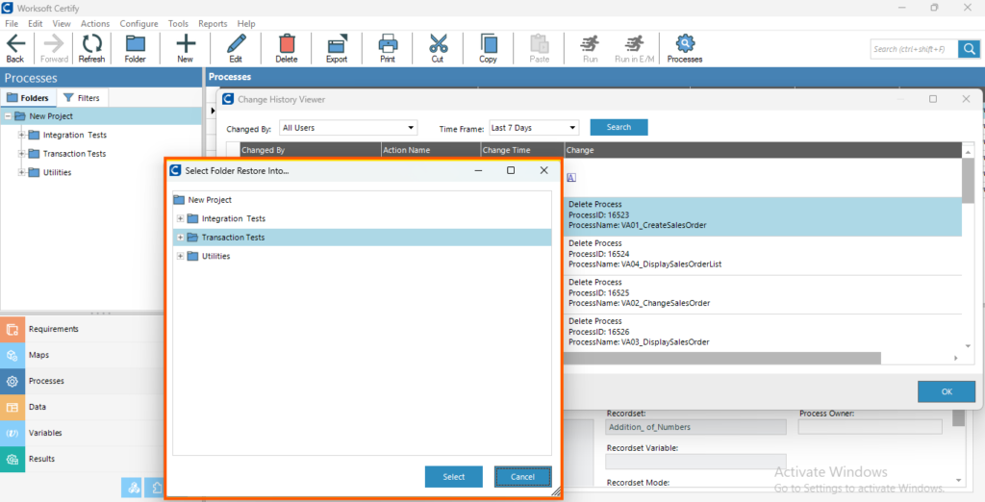Screen dimensions: 985x502
Task: Expand Integration Tests in dialog tree
Action: [180, 218]
